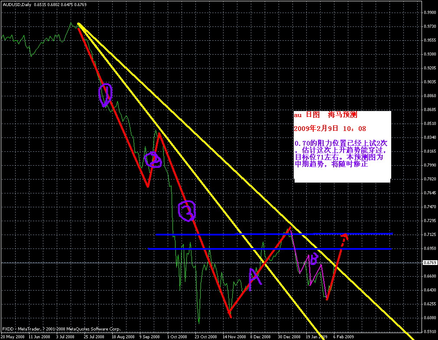Select the 0.6950 price level label
This screenshot has width=438, height=340.
pyautogui.click(x=430, y=248)
